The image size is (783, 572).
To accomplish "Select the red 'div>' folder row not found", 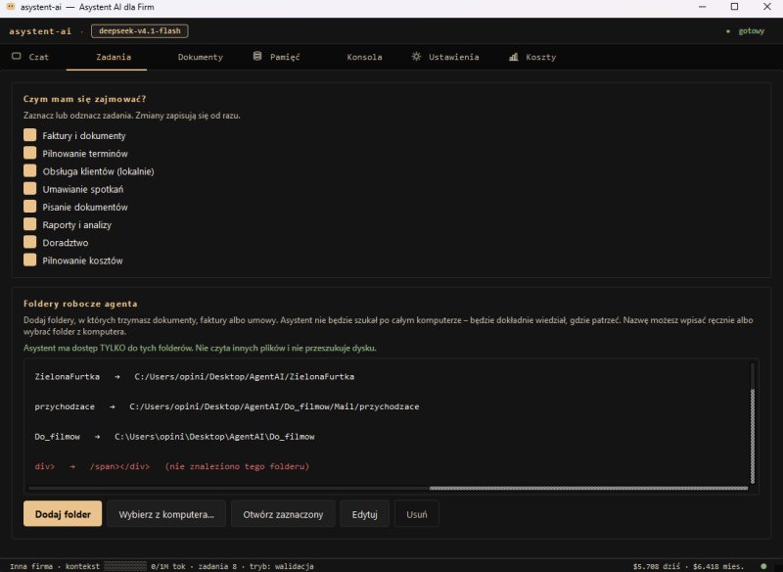I will [x=387, y=466].
